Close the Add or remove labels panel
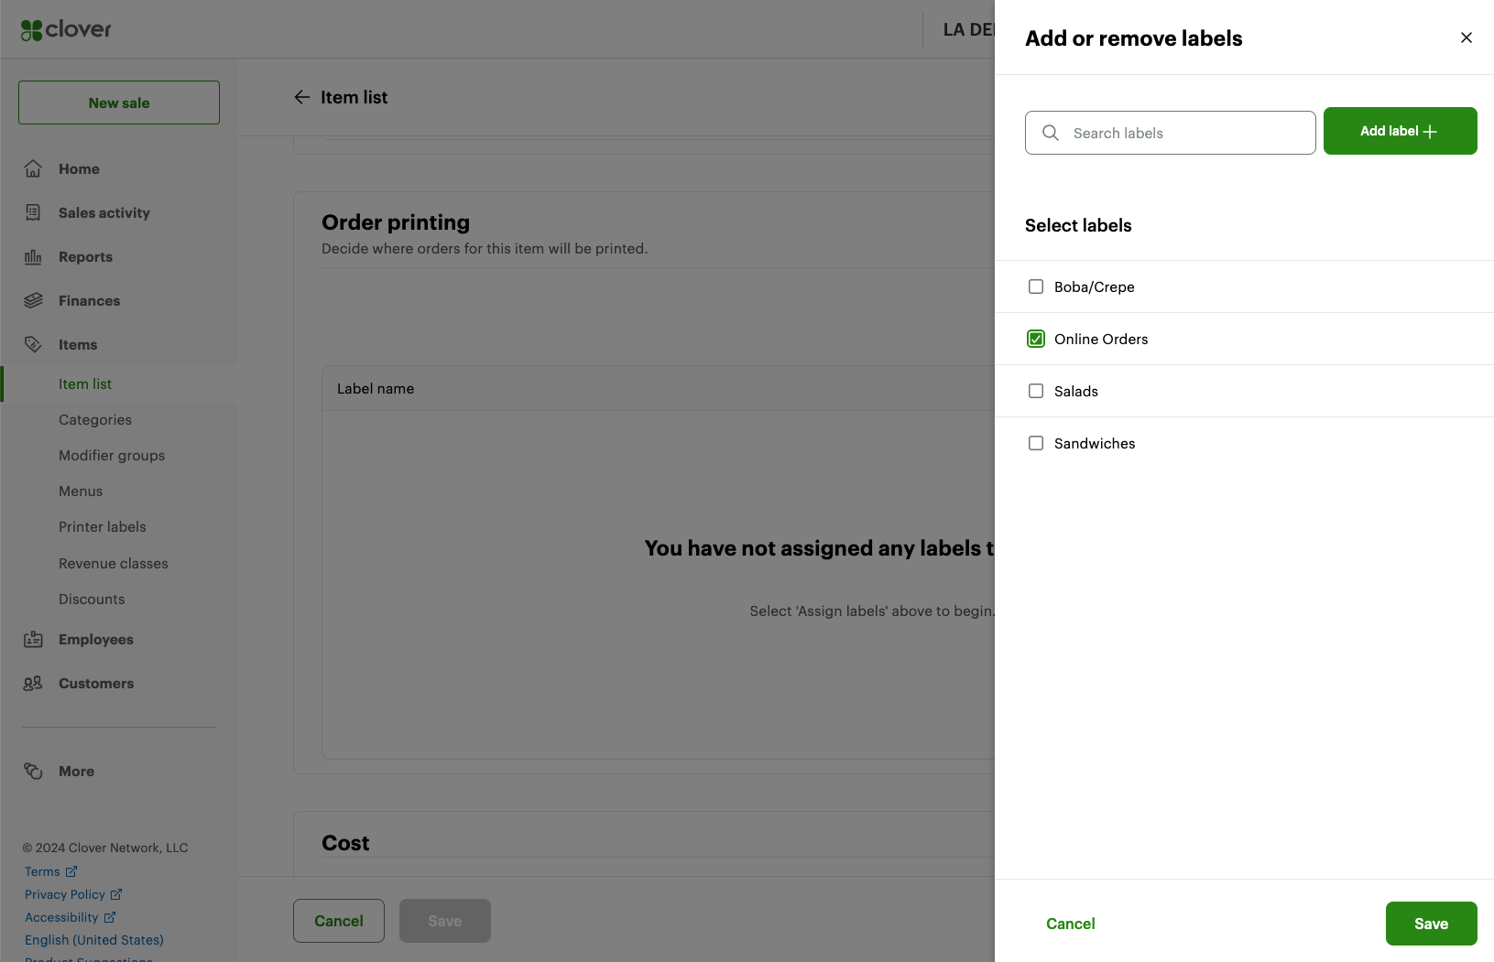The width and height of the screenshot is (1494, 962). 1467,38
